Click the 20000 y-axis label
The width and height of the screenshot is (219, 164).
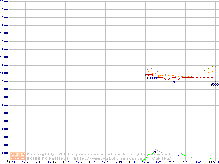click(x=4, y=1)
